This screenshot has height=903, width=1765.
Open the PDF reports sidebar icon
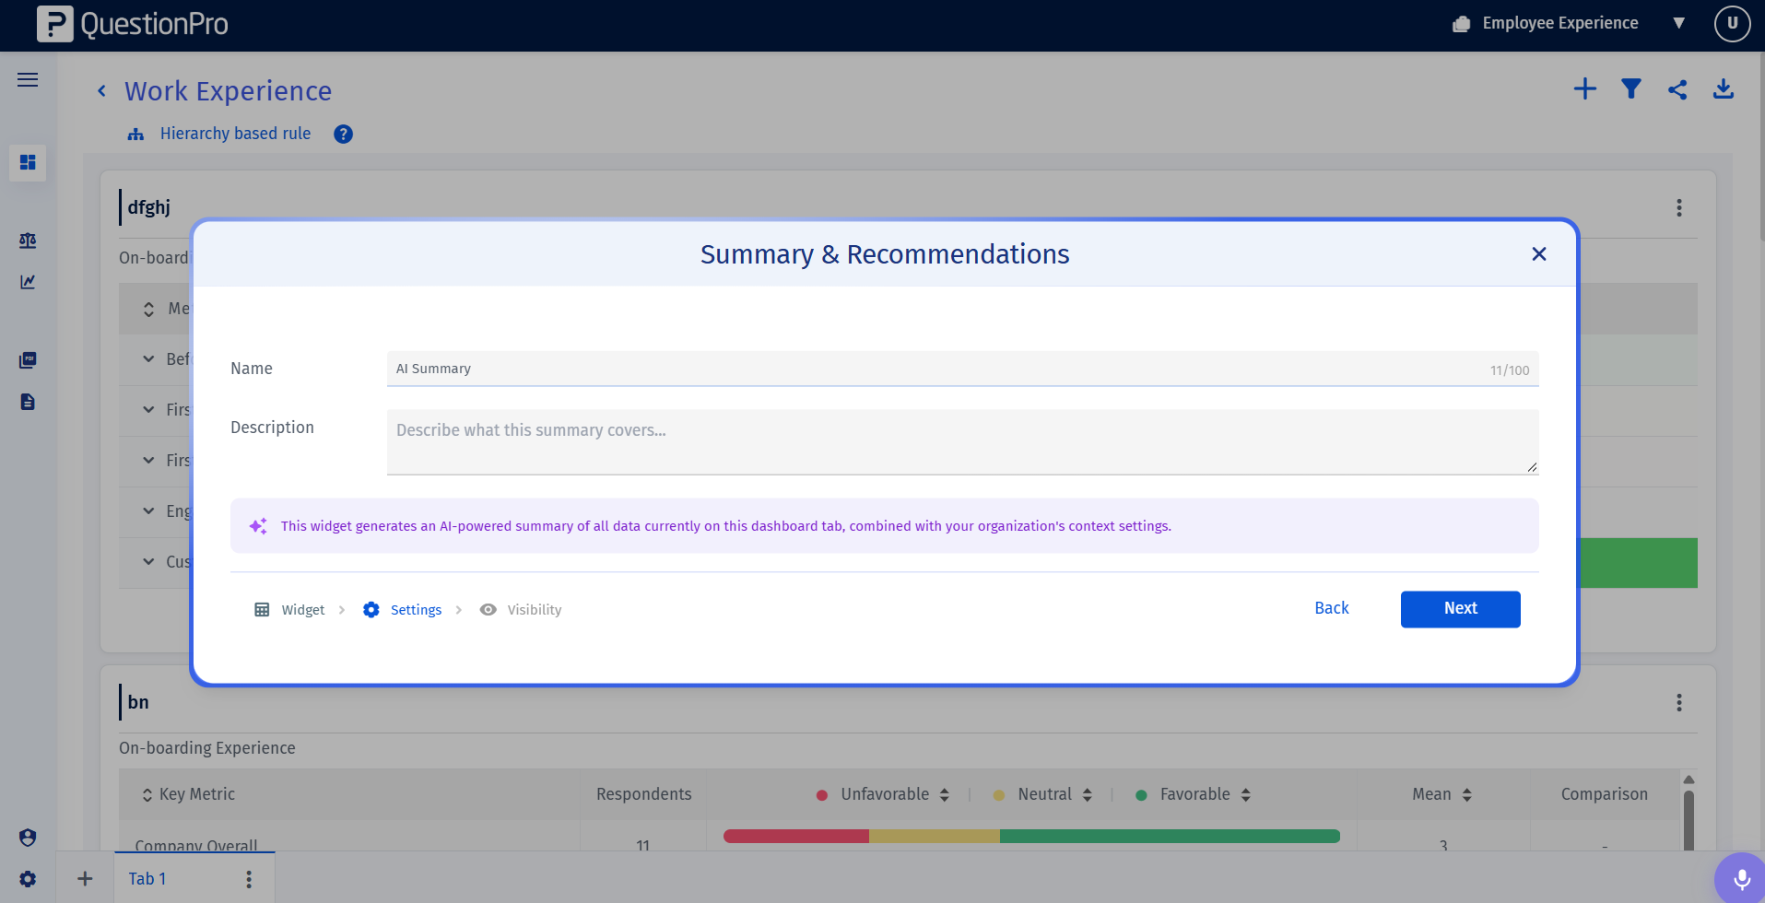click(x=28, y=359)
